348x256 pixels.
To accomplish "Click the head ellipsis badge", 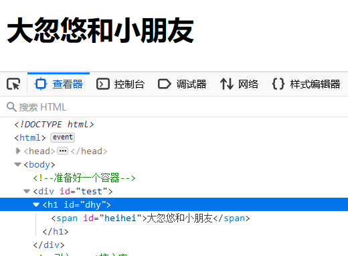I will point(62,151).
